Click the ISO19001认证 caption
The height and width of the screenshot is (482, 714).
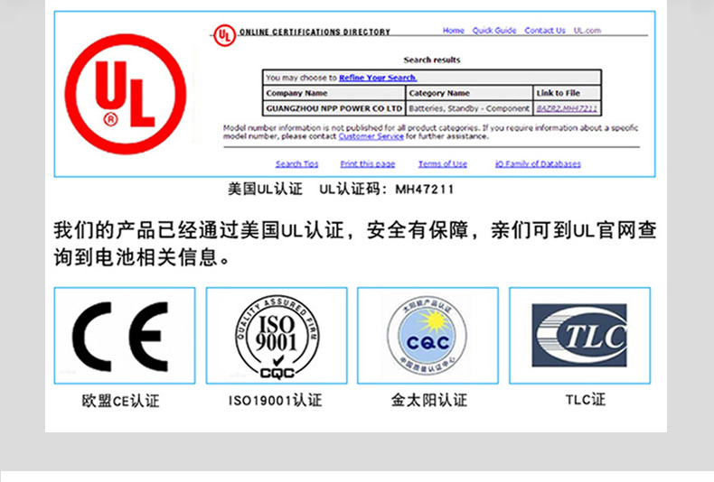tap(275, 400)
